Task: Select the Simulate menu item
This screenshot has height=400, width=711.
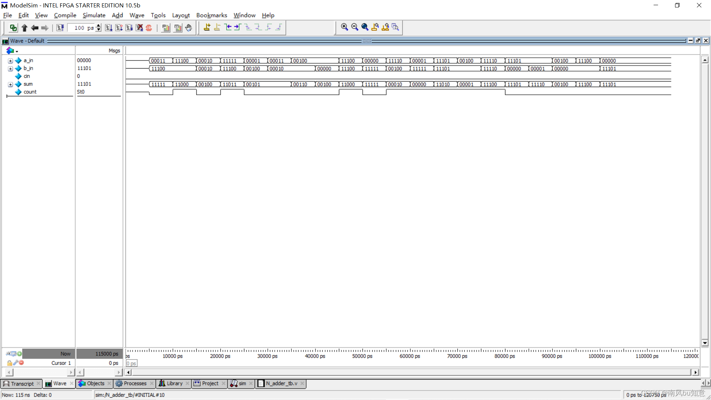Action: (x=94, y=15)
